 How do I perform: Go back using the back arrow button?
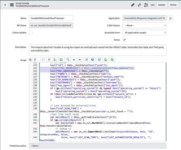[x=5, y=5]
